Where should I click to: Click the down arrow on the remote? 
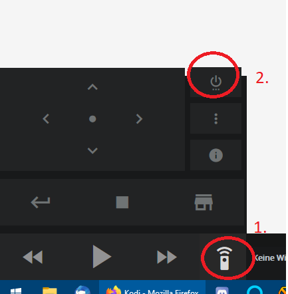pos(92,150)
